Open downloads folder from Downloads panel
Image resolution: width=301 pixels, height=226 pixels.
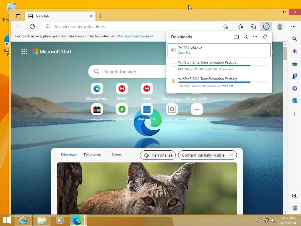(236, 37)
